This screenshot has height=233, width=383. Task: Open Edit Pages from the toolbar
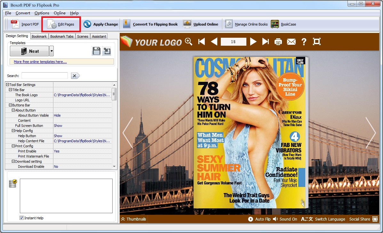coord(61,24)
